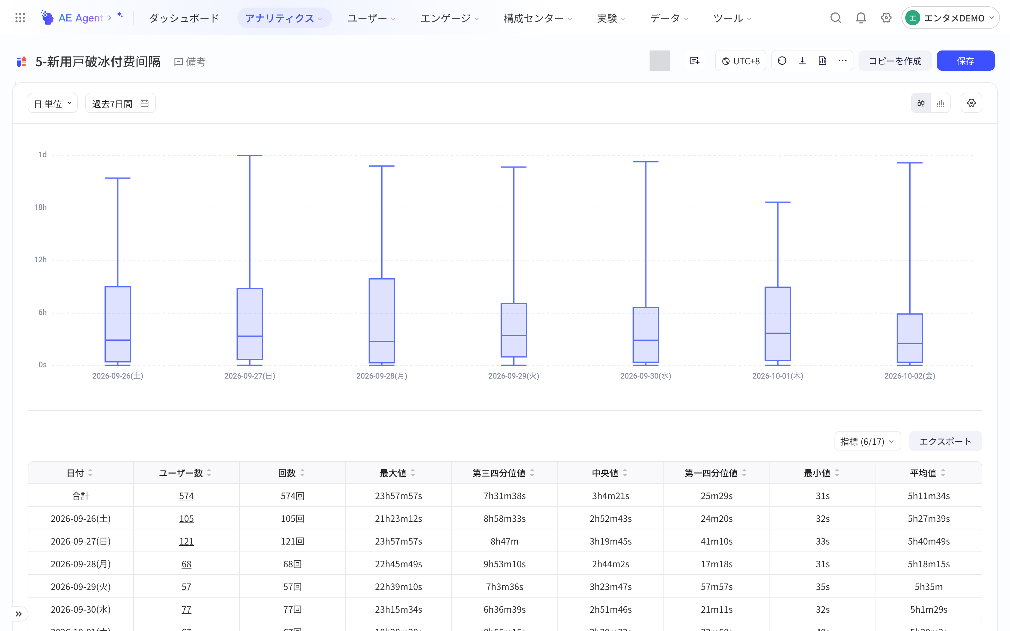
Task: Expand the sidebar double-arrow icon
Action: (x=19, y=613)
